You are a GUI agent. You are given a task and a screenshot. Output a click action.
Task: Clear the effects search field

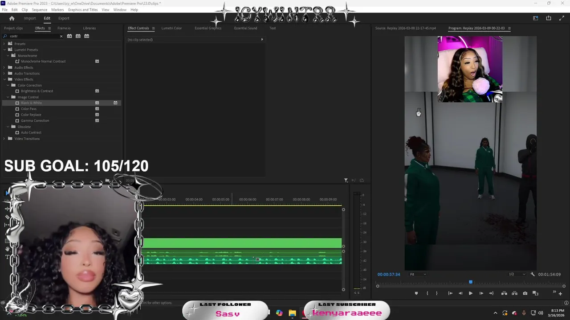pyautogui.click(x=61, y=36)
